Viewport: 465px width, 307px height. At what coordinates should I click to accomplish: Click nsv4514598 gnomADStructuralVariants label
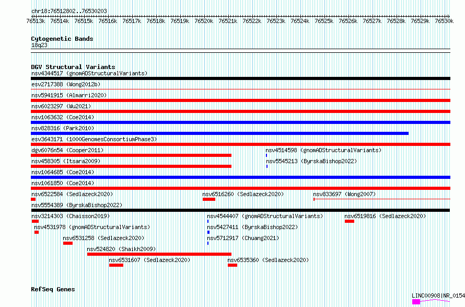[x=323, y=150]
